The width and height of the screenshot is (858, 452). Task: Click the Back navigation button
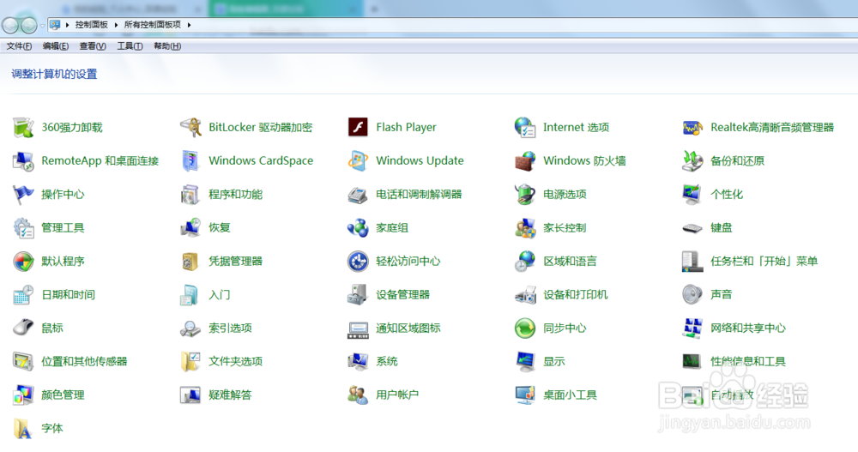point(10,25)
